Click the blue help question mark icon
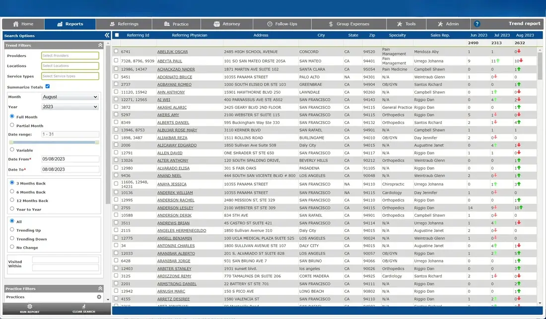The image size is (546, 319). 477,24
